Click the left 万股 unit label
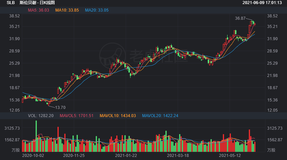287x160 pixels. tap(16, 150)
